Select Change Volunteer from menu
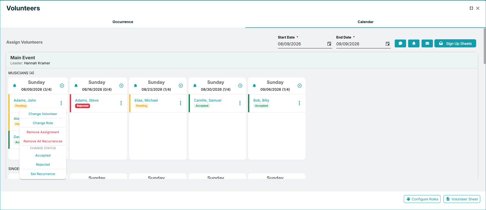This screenshot has height=210, width=486. click(x=43, y=114)
